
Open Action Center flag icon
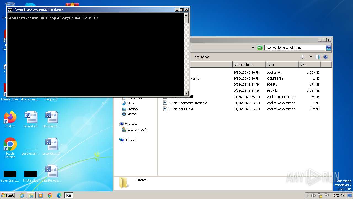pos(327,195)
